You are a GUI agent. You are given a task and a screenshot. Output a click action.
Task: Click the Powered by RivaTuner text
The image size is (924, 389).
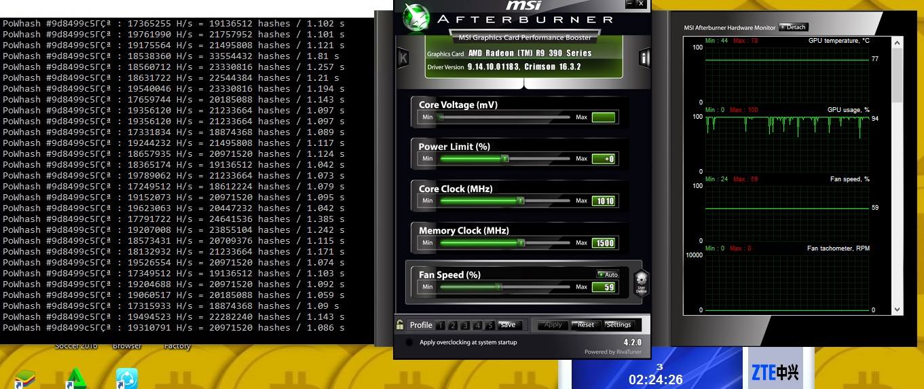(x=613, y=352)
